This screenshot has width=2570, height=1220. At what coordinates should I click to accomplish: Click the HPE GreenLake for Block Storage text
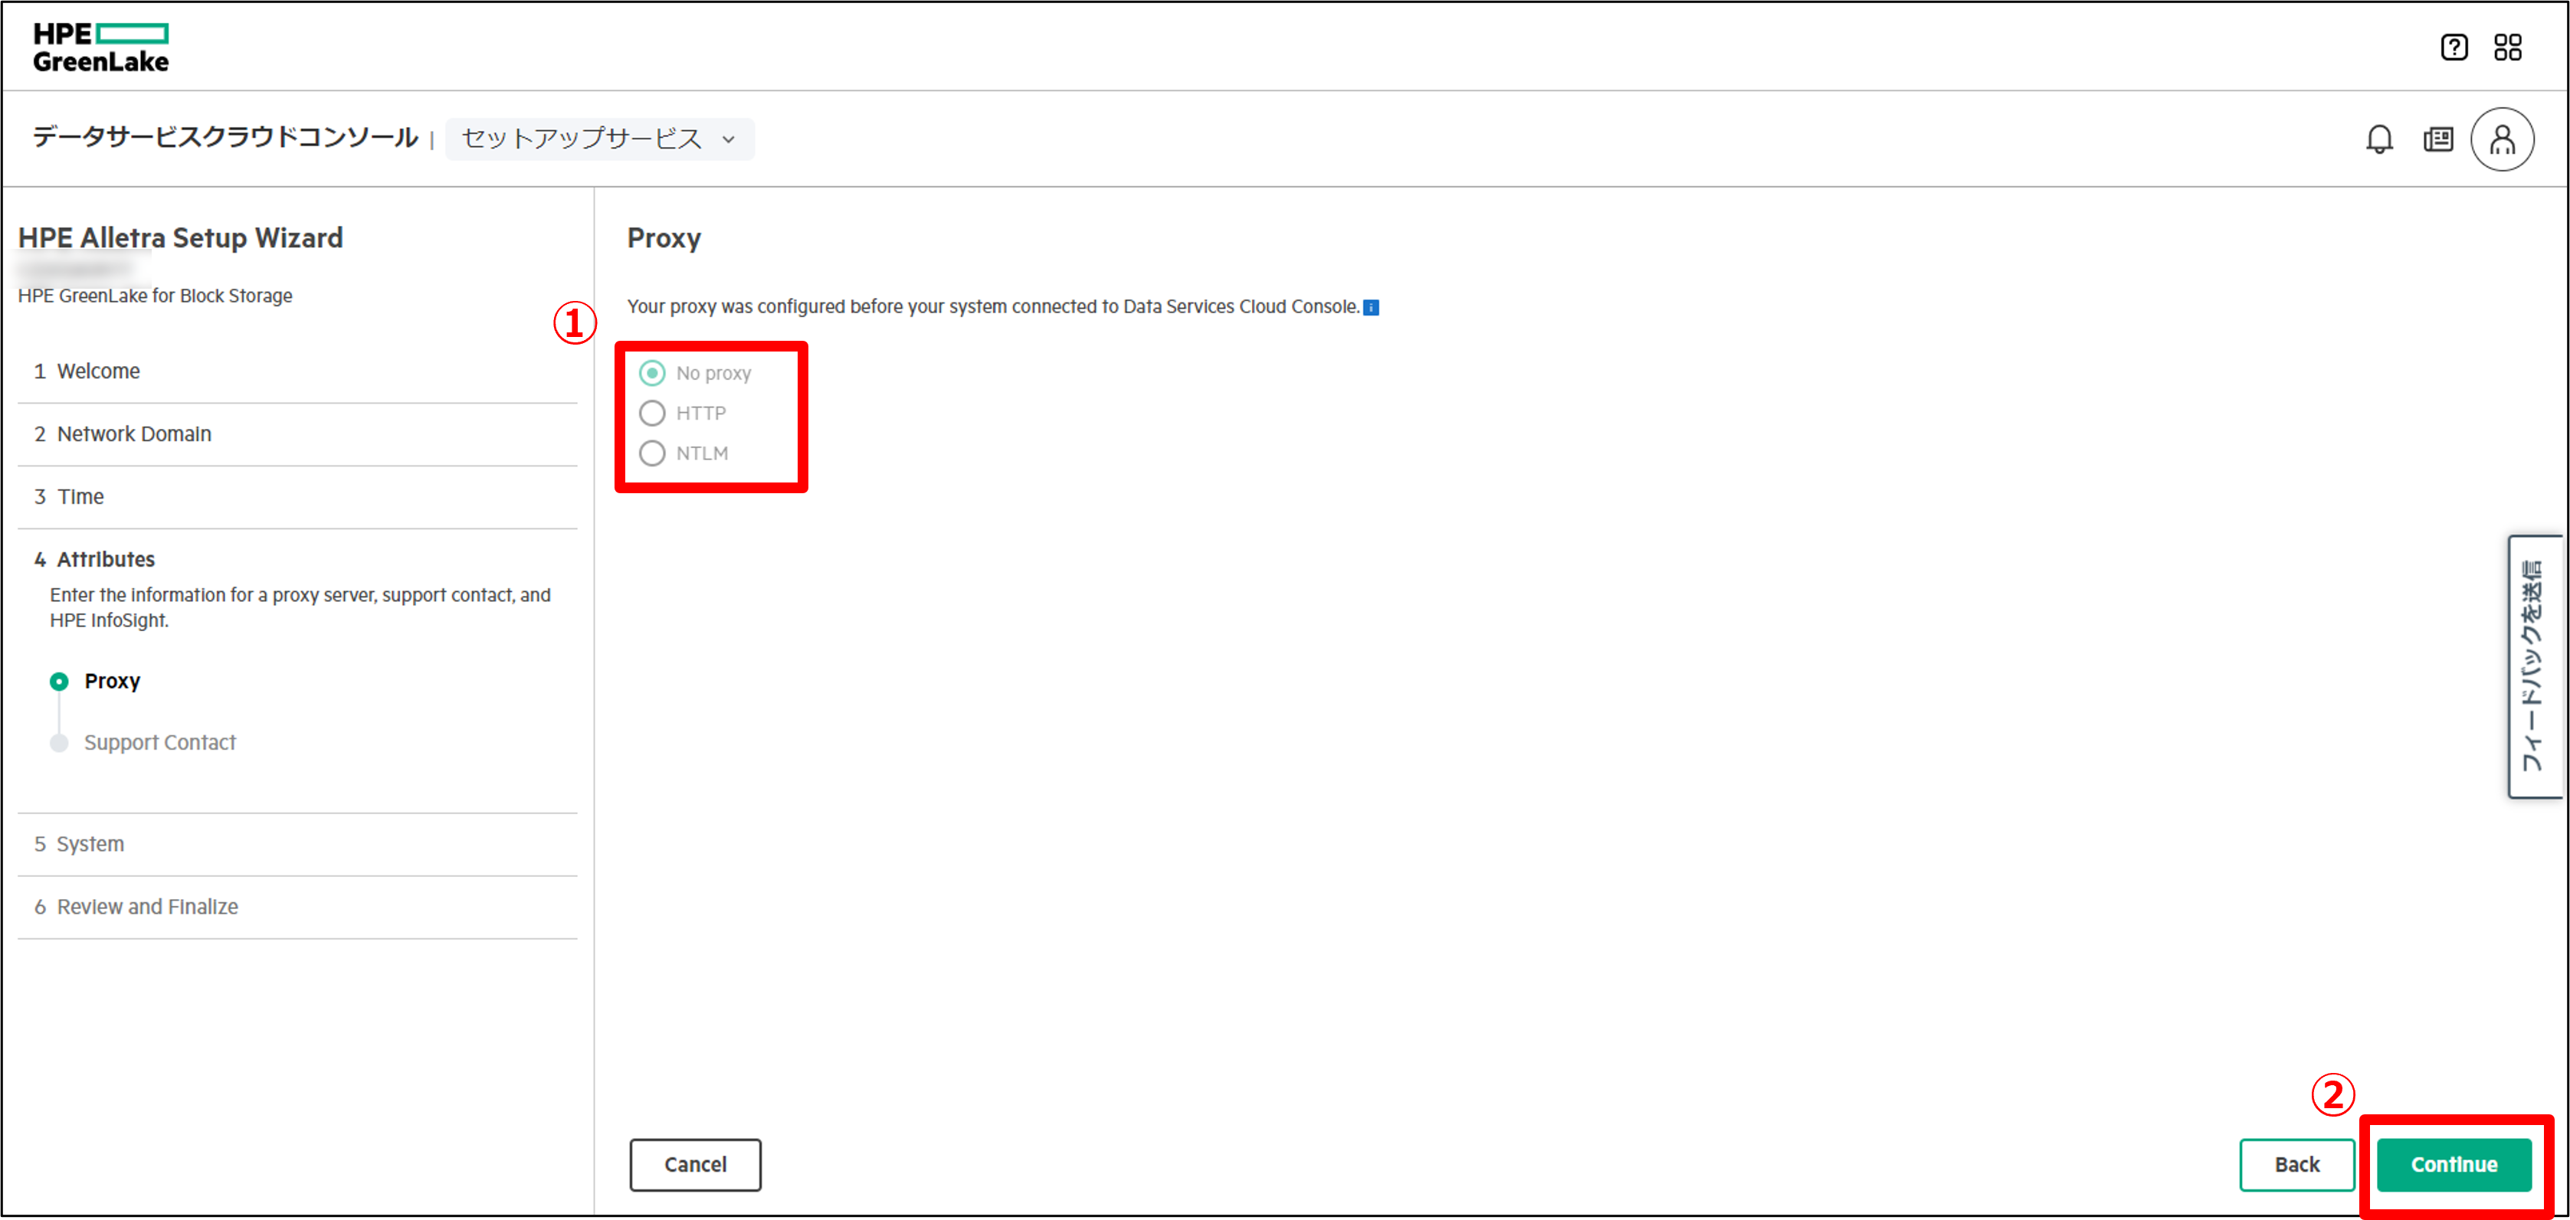coord(155,296)
